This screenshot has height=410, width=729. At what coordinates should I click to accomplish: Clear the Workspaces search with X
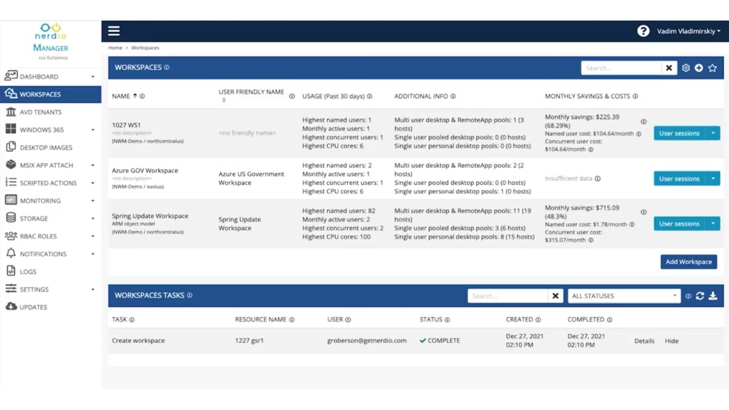coord(669,68)
